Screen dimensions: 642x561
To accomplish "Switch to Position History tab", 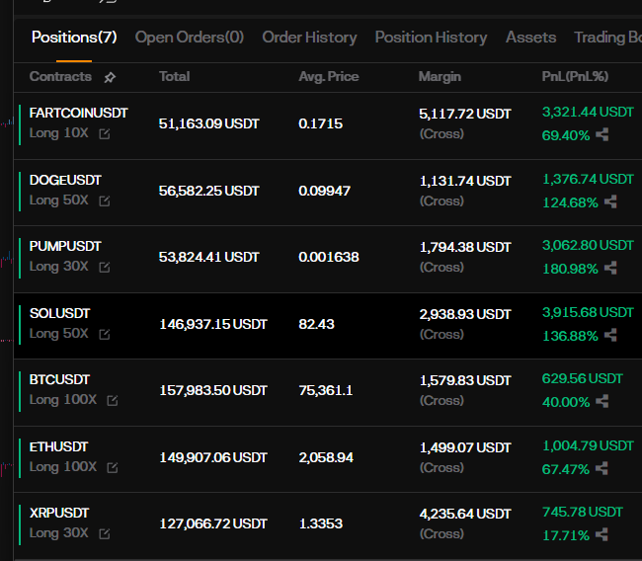I will tap(432, 38).
